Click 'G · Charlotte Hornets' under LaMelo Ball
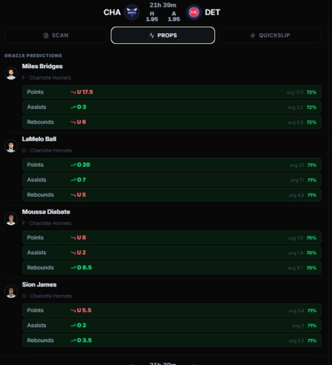Viewport: 332px width, 365px height. point(47,150)
